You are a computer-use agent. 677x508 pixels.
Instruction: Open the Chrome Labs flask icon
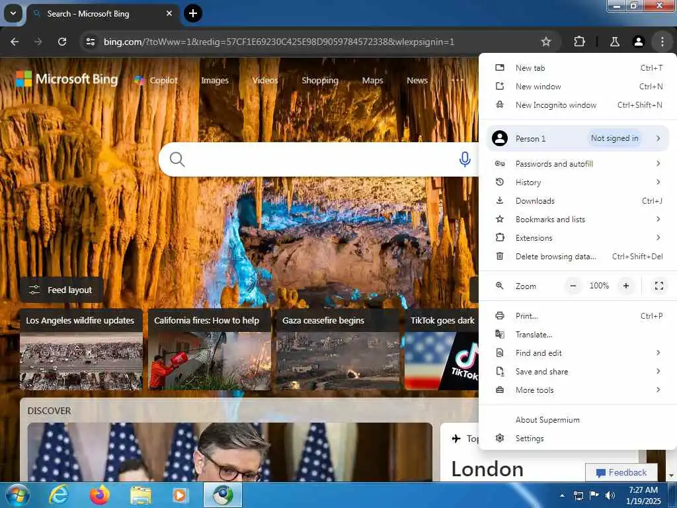(614, 42)
